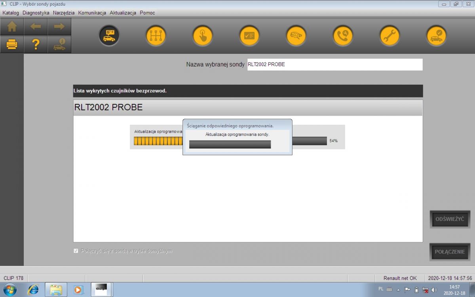Click the orange 54% update progress bar
This screenshot has width=475, height=297.
point(230,141)
